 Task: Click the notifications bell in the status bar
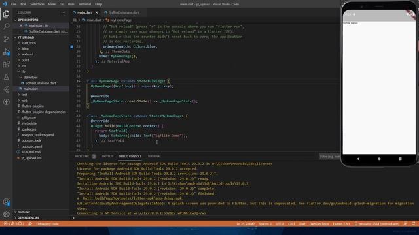(x=413, y=223)
